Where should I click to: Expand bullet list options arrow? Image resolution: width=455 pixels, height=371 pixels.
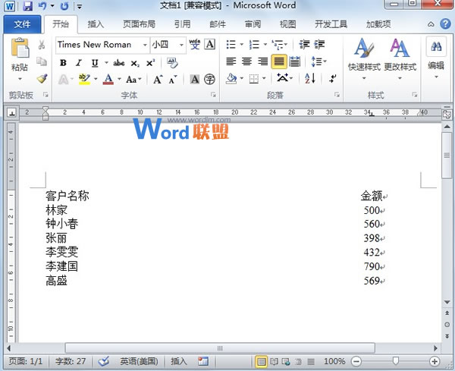[x=241, y=45]
